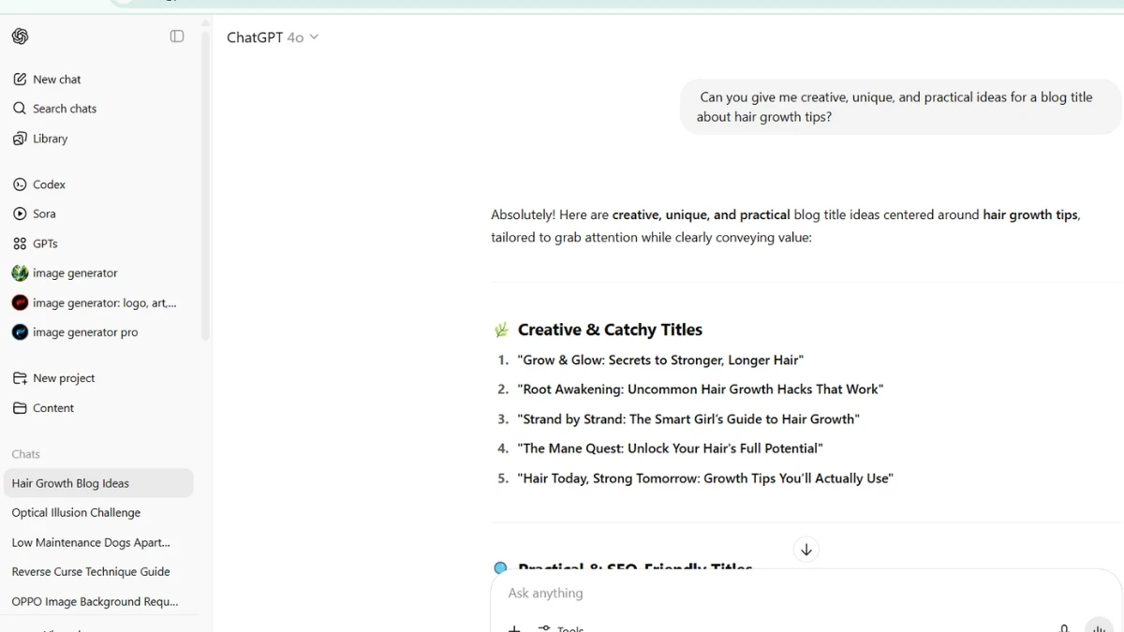Click the ChatGPT logo icon

click(x=21, y=37)
